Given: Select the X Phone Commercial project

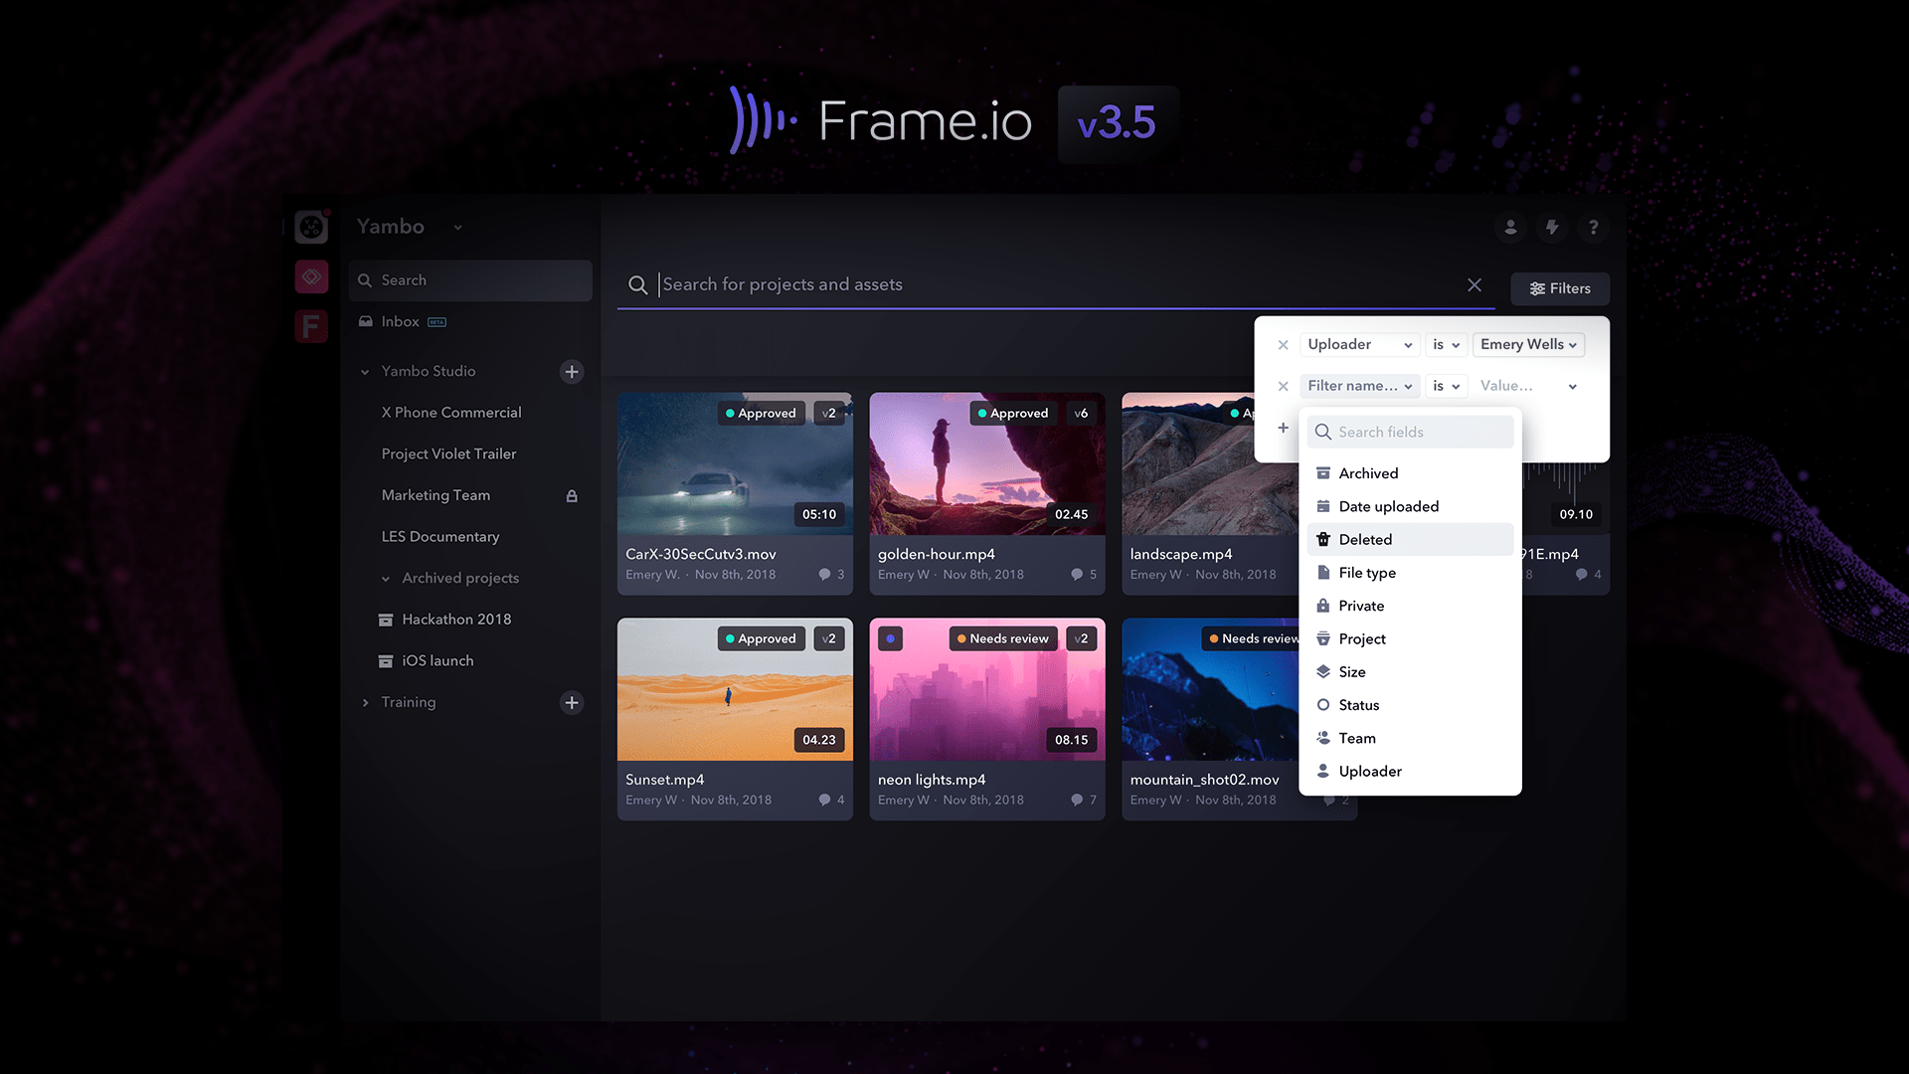Looking at the screenshot, I should tap(451, 412).
